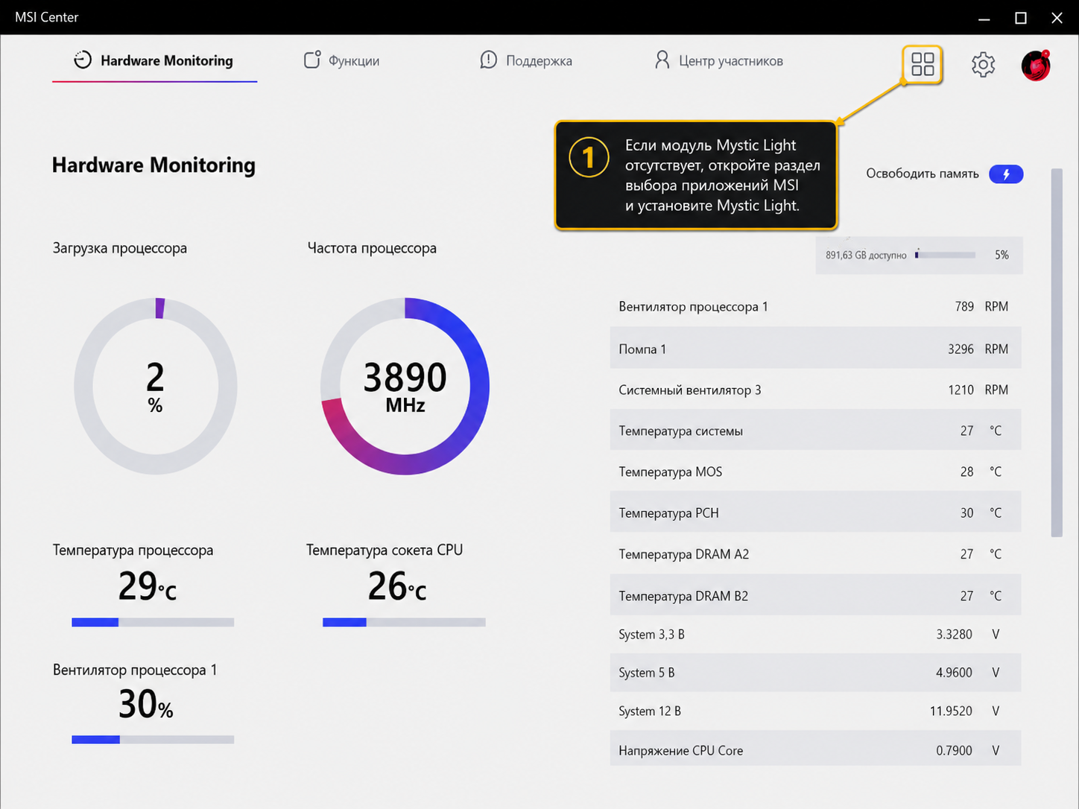Click the 29°C processor temperature value

click(x=148, y=586)
